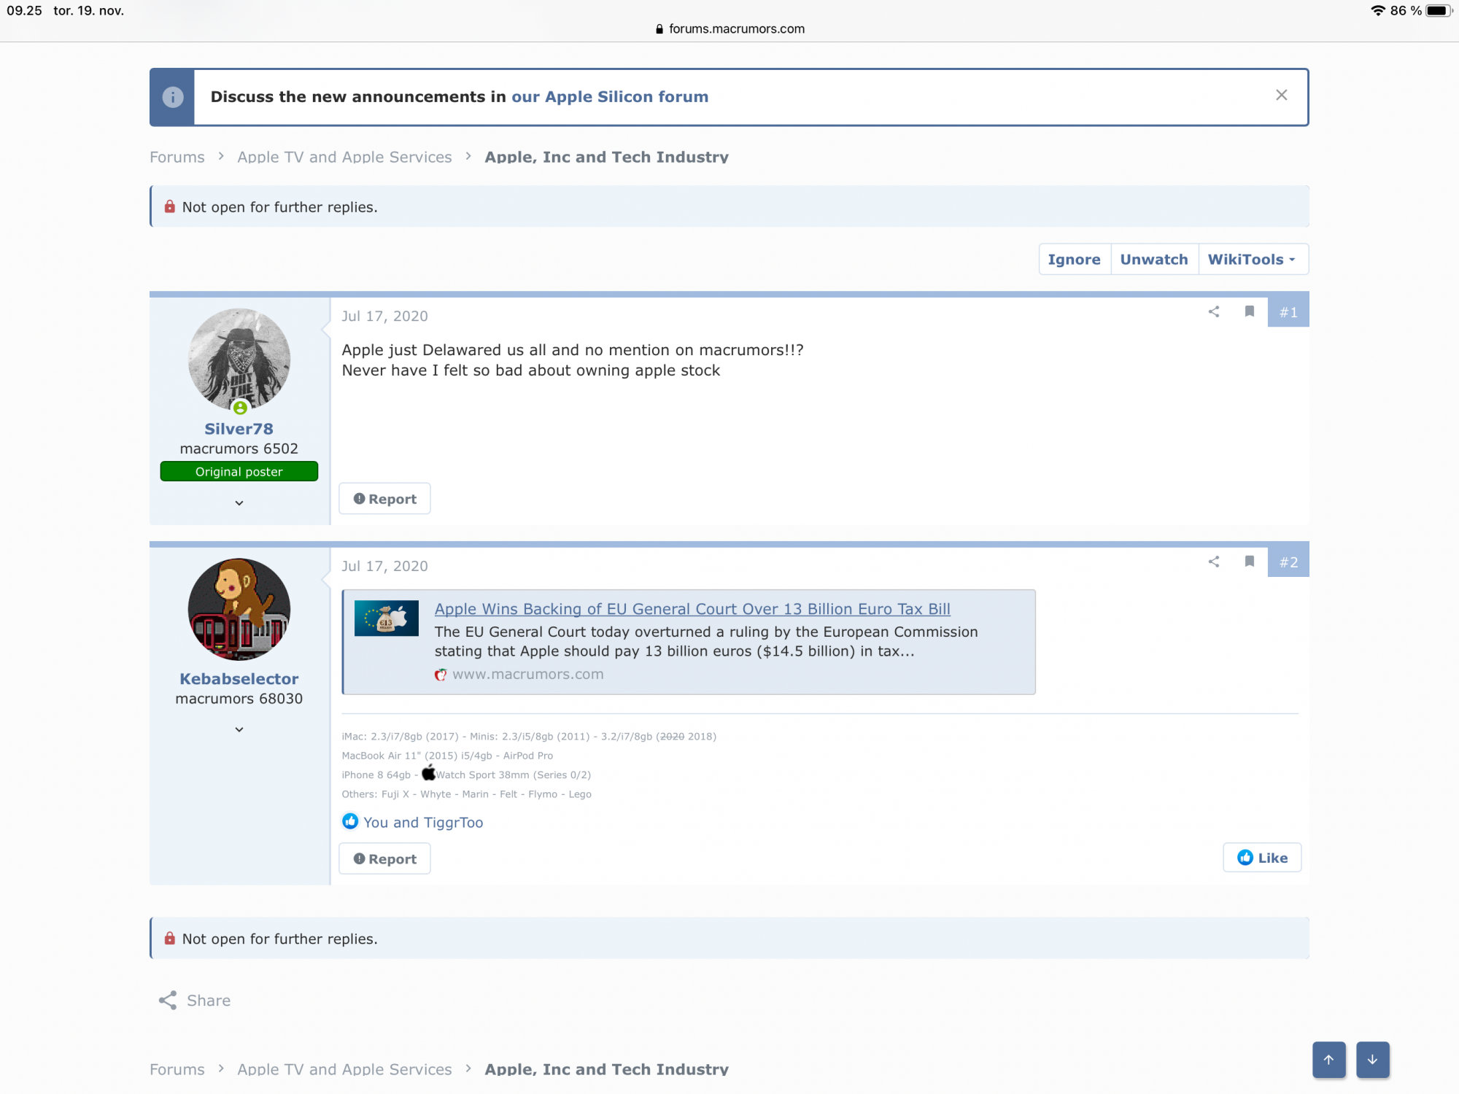Click Unwatch to stop watching thread
The width and height of the screenshot is (1459, 1094).
[1154, 260]
